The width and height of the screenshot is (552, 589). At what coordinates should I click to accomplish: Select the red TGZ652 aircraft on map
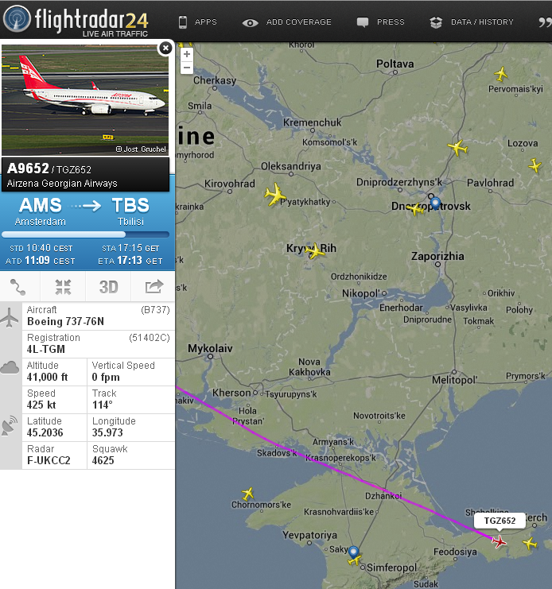500,541
